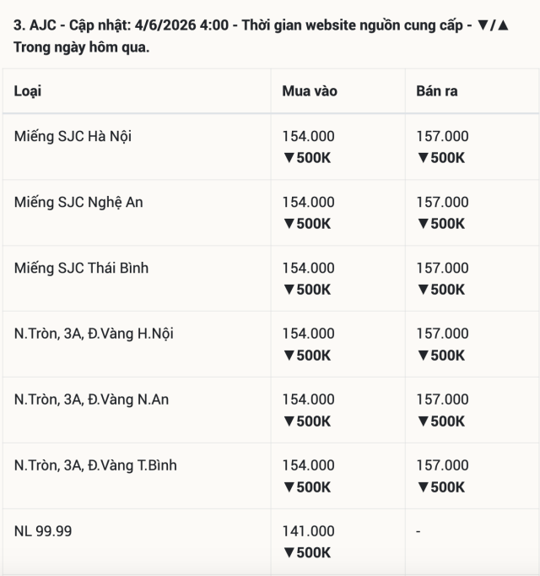Click N.Tròn, 3A, Đ.Vàng H.Nội label
The width and height of the screenshot is (540, 576).
click(x=94, y=334)
